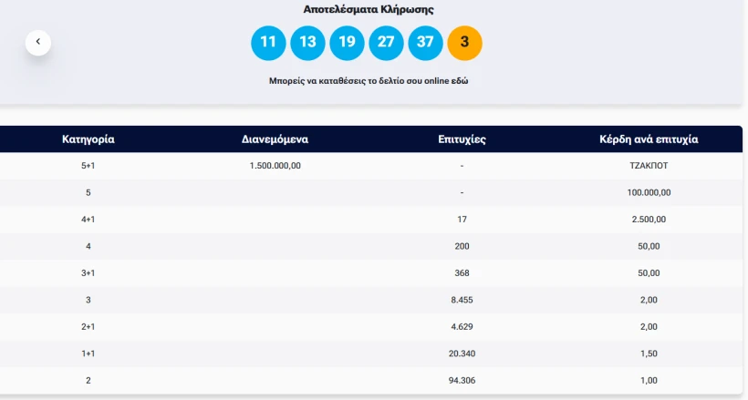Viewport: 748px width, 400px height.
Task: Sort by the Κατηγορία column header
Action: coord(88,139)
